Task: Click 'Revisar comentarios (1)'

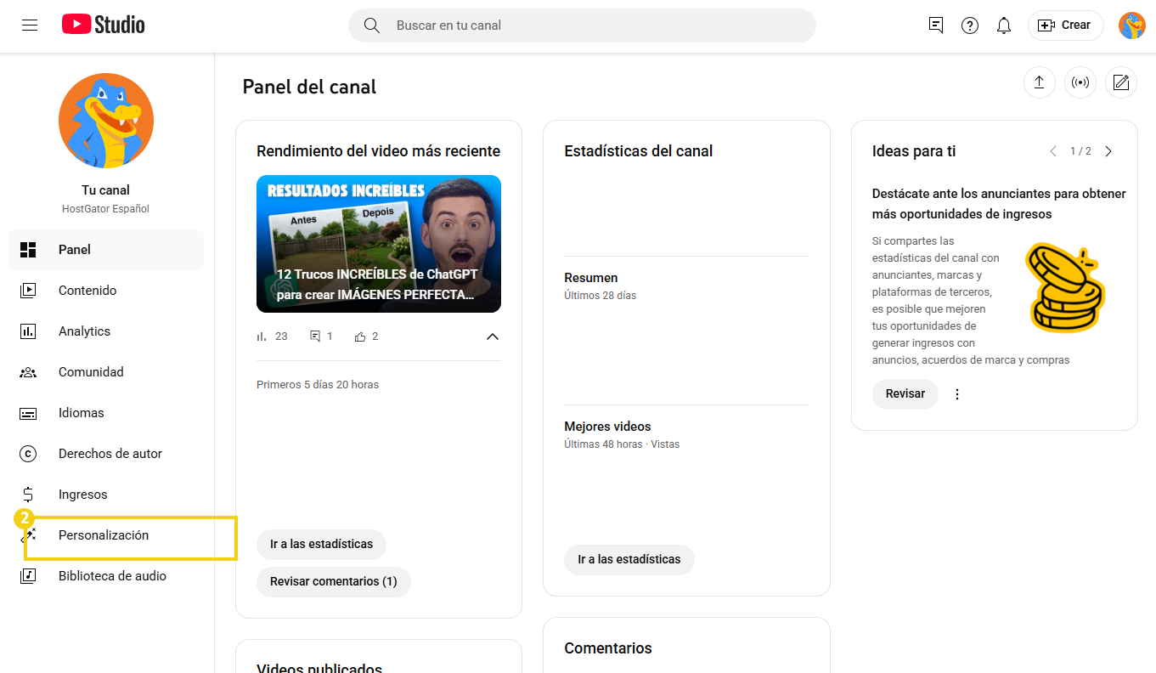Action: coord(333,581)
